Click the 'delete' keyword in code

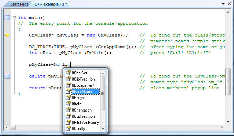(x=37, y=76)
